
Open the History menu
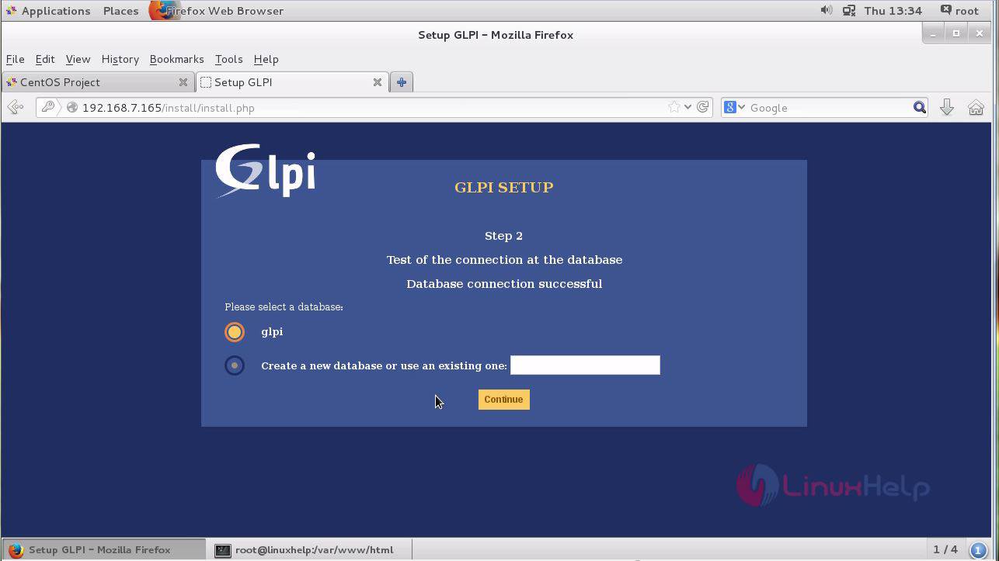coord(120,59)
